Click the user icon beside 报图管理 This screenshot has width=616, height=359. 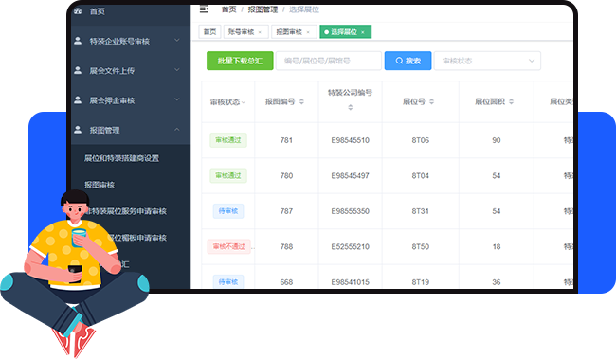[x=78, y=129]
